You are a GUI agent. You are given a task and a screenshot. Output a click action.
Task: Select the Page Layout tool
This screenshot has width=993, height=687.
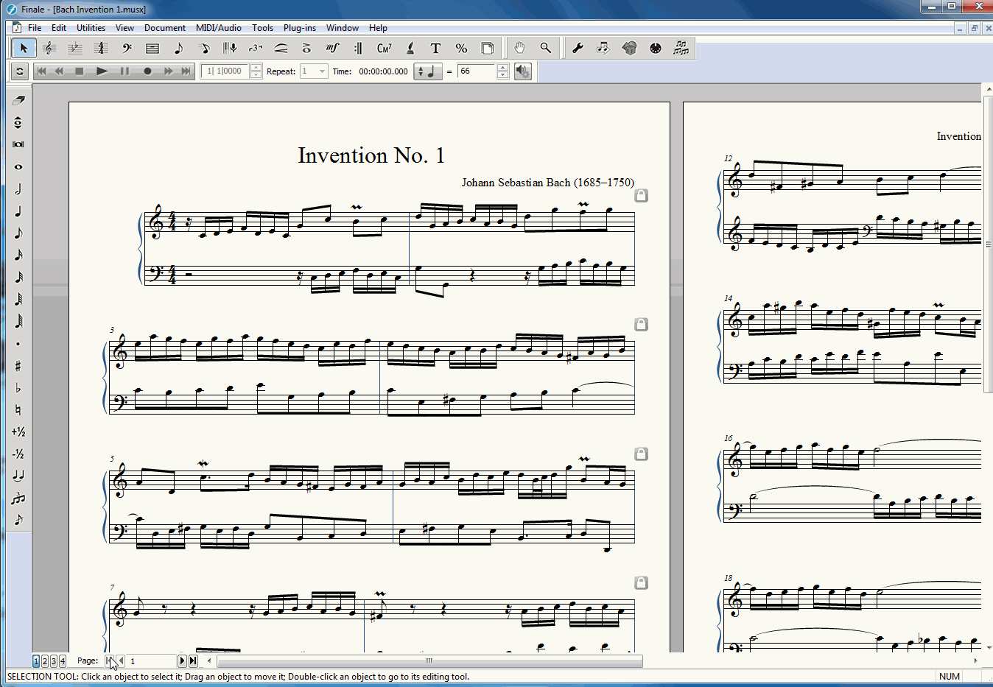487,49
